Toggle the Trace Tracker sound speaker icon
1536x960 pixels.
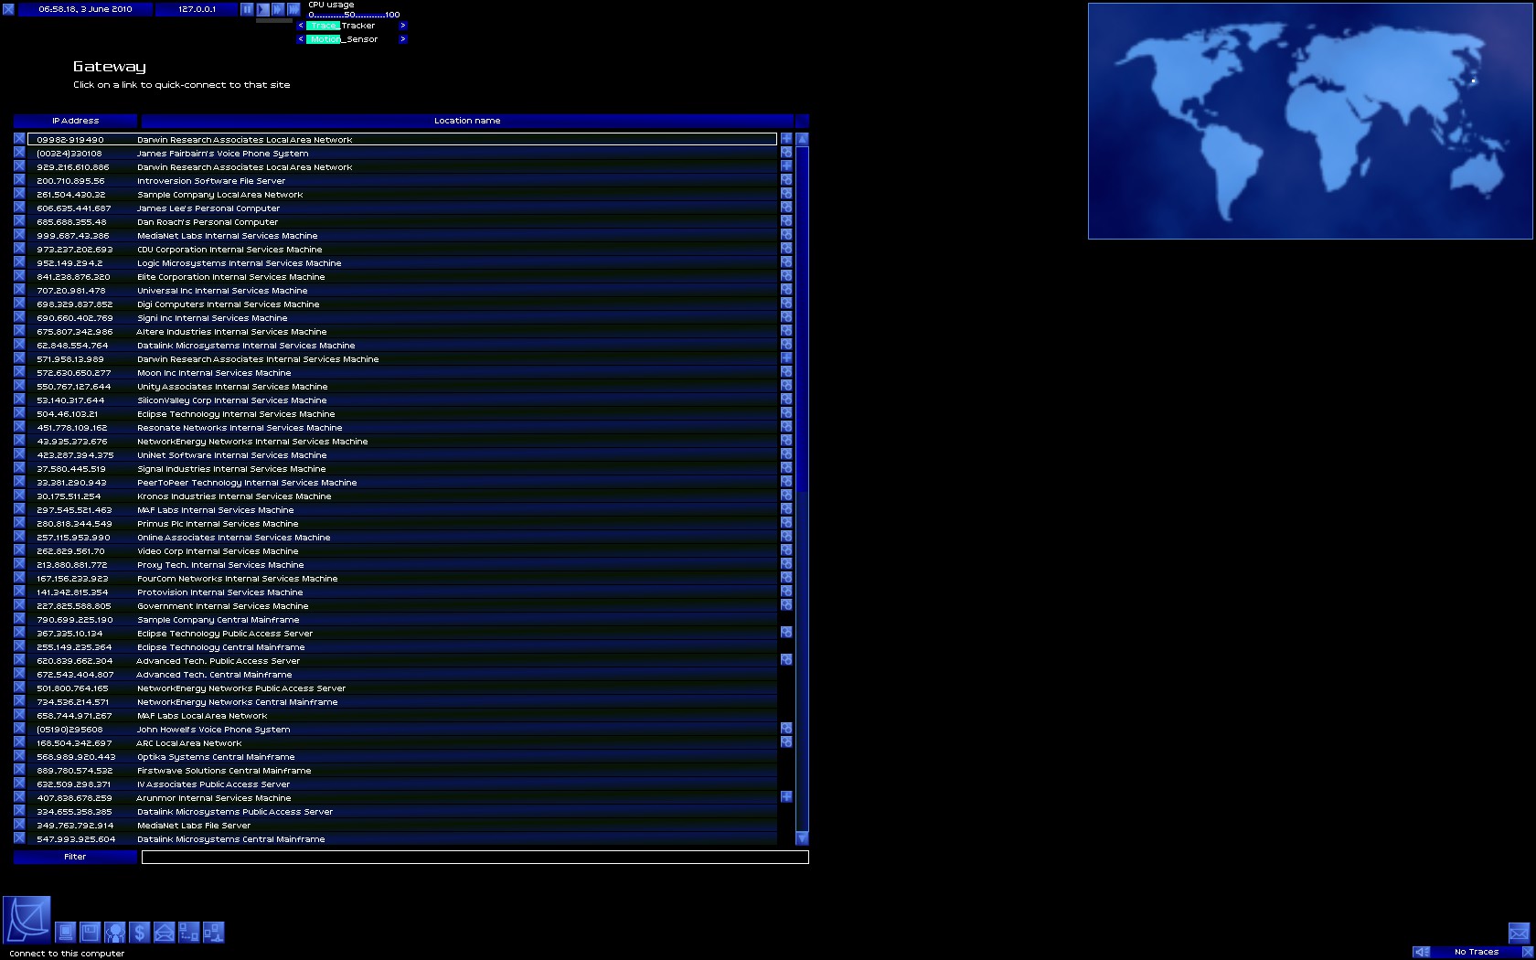tap(1422, 952)
